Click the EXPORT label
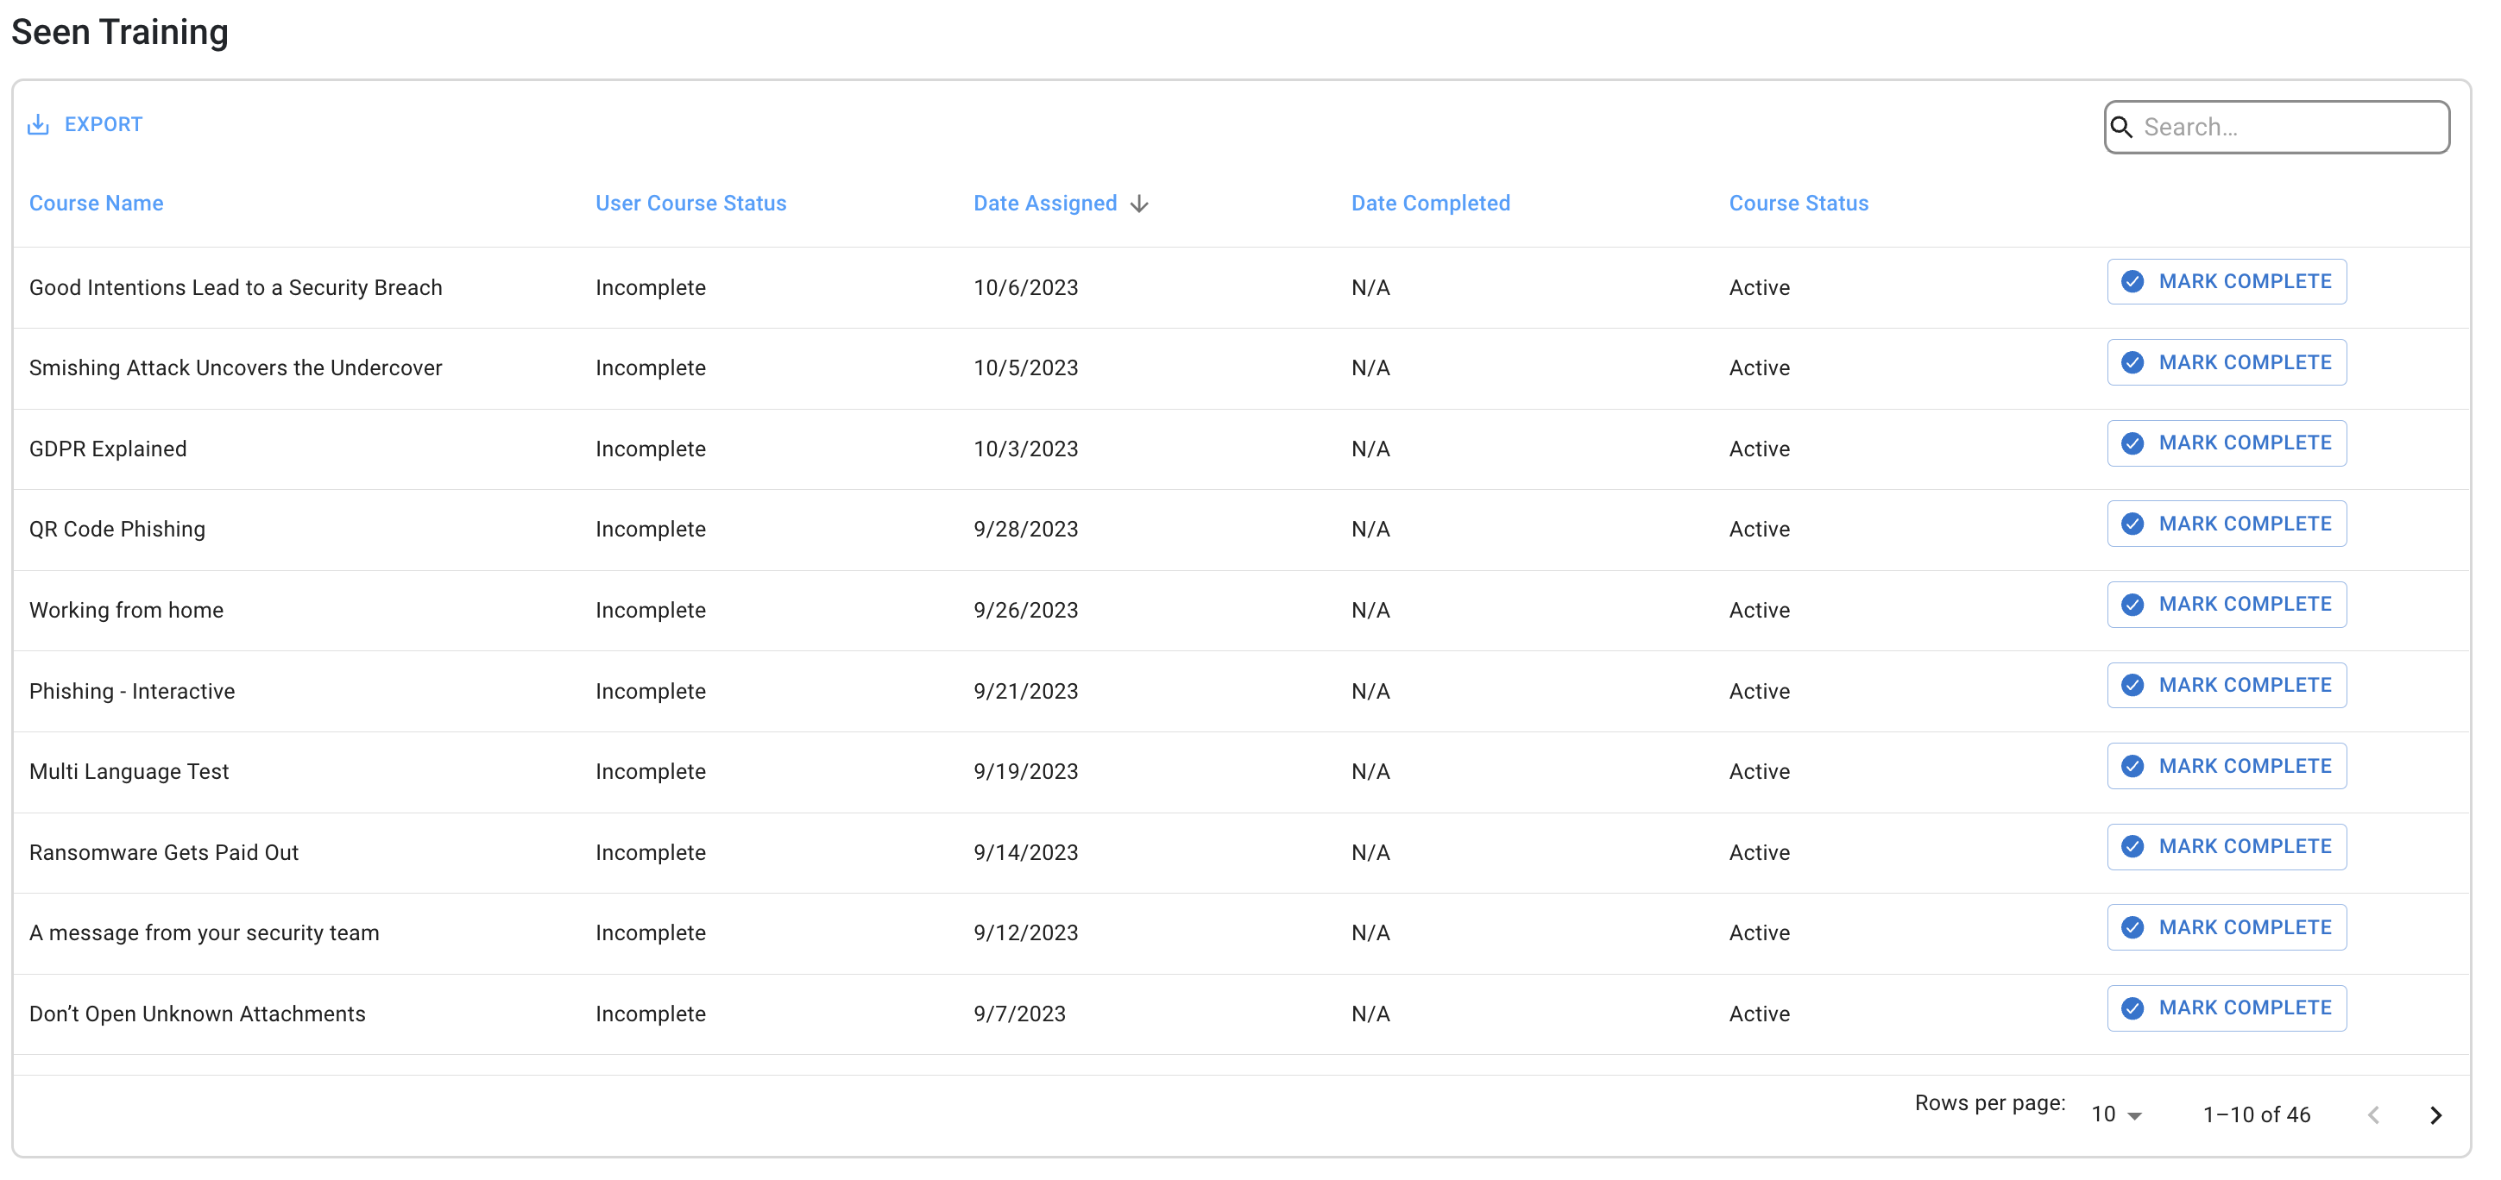The image size is (2501, 1180). 104,124
